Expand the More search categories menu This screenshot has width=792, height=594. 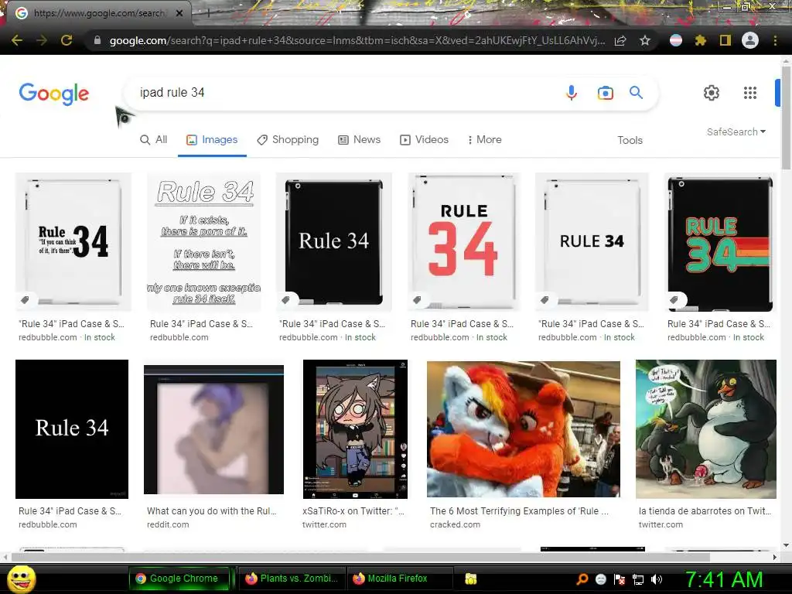tap(484, 139)
